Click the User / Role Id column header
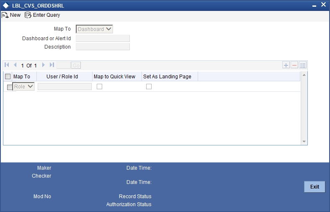This screenshot has height=212, width=330. click(x=62, y=77)
